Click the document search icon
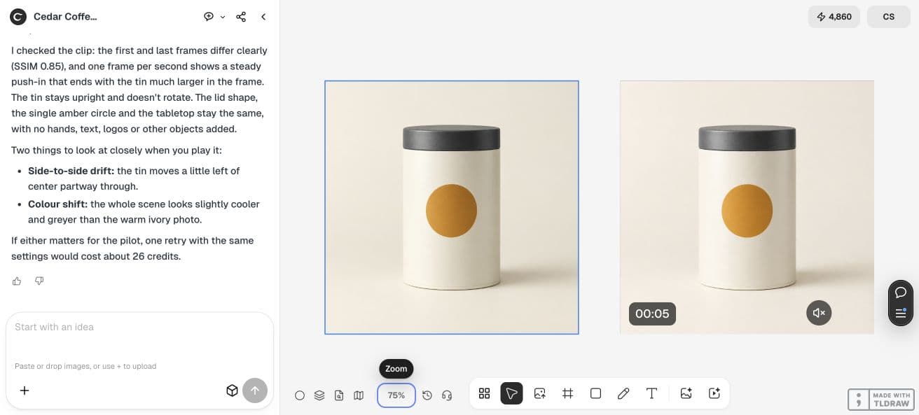 pos(339,395)
